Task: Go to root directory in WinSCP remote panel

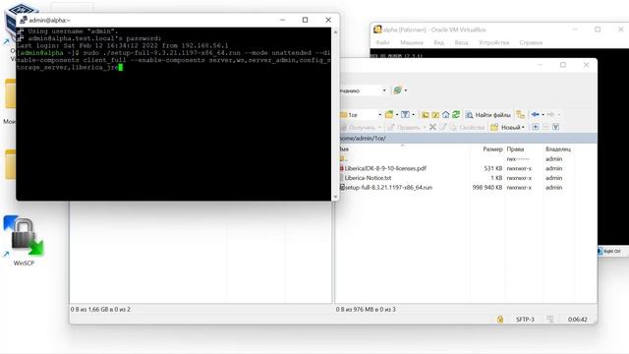Action: (435, 115)
